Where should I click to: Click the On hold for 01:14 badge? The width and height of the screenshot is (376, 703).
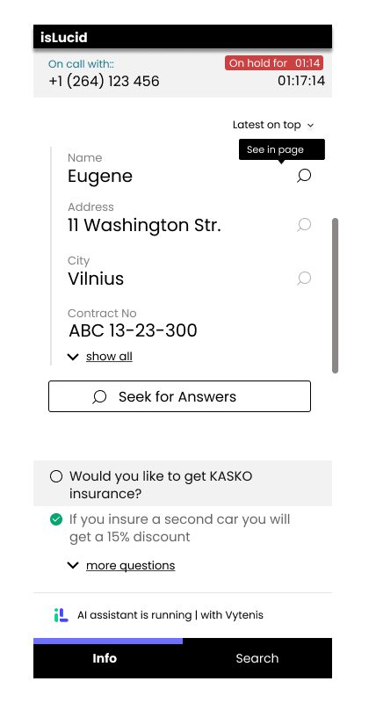coord(274,63)
